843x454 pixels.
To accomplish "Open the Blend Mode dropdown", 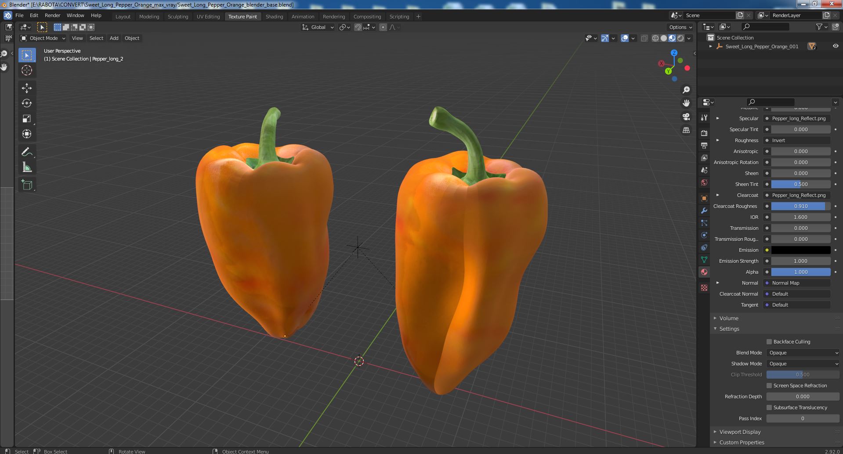I will 803,353.
